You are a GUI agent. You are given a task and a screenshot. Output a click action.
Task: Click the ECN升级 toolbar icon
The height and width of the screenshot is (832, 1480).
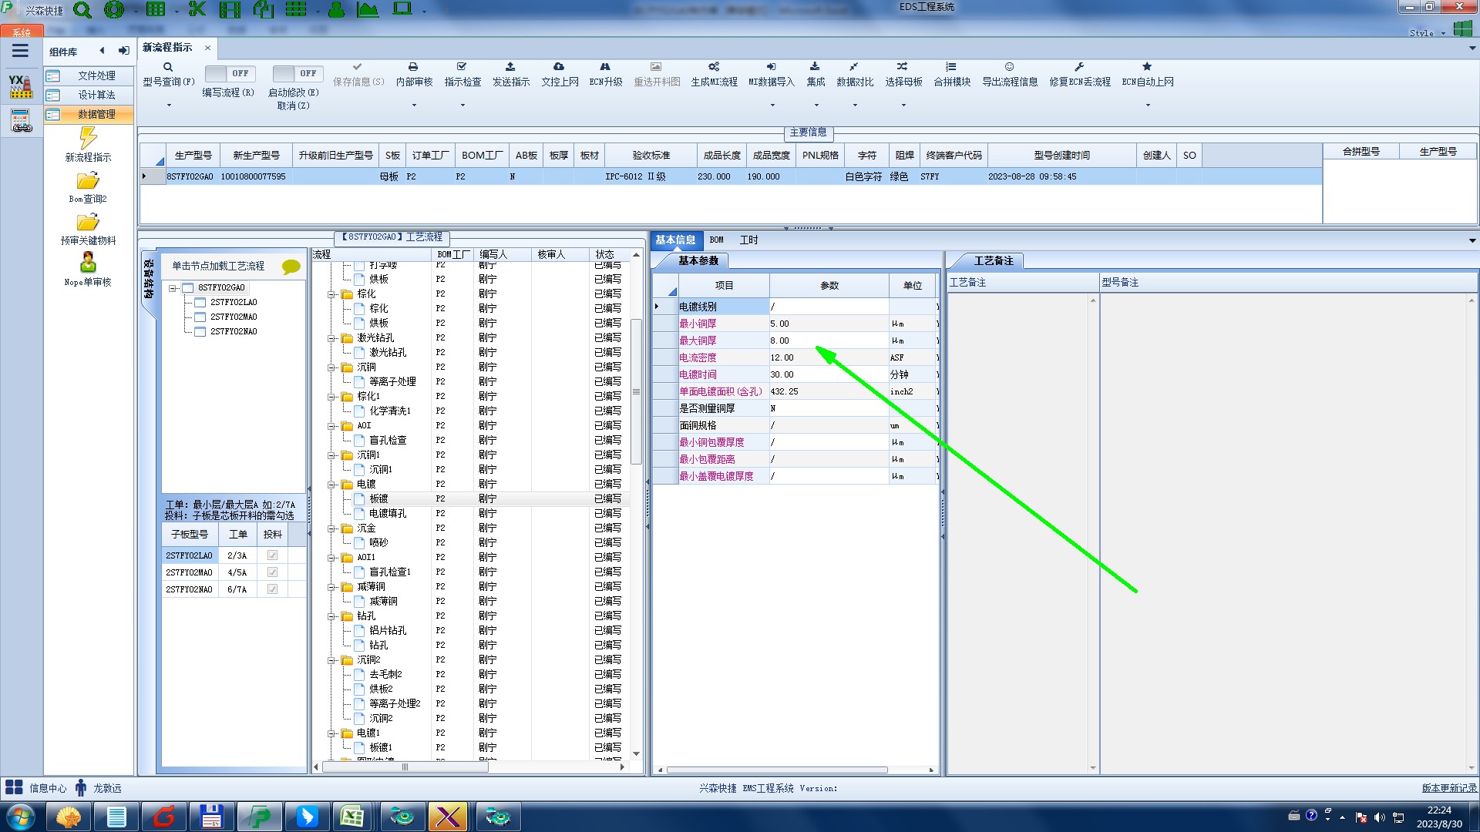coord(605,67)
